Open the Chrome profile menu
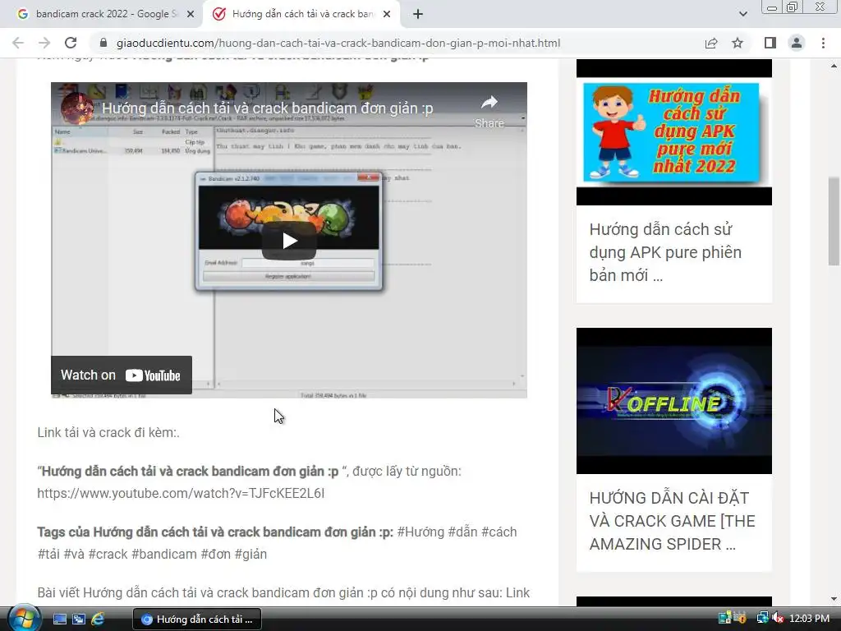 click(797, 43)
